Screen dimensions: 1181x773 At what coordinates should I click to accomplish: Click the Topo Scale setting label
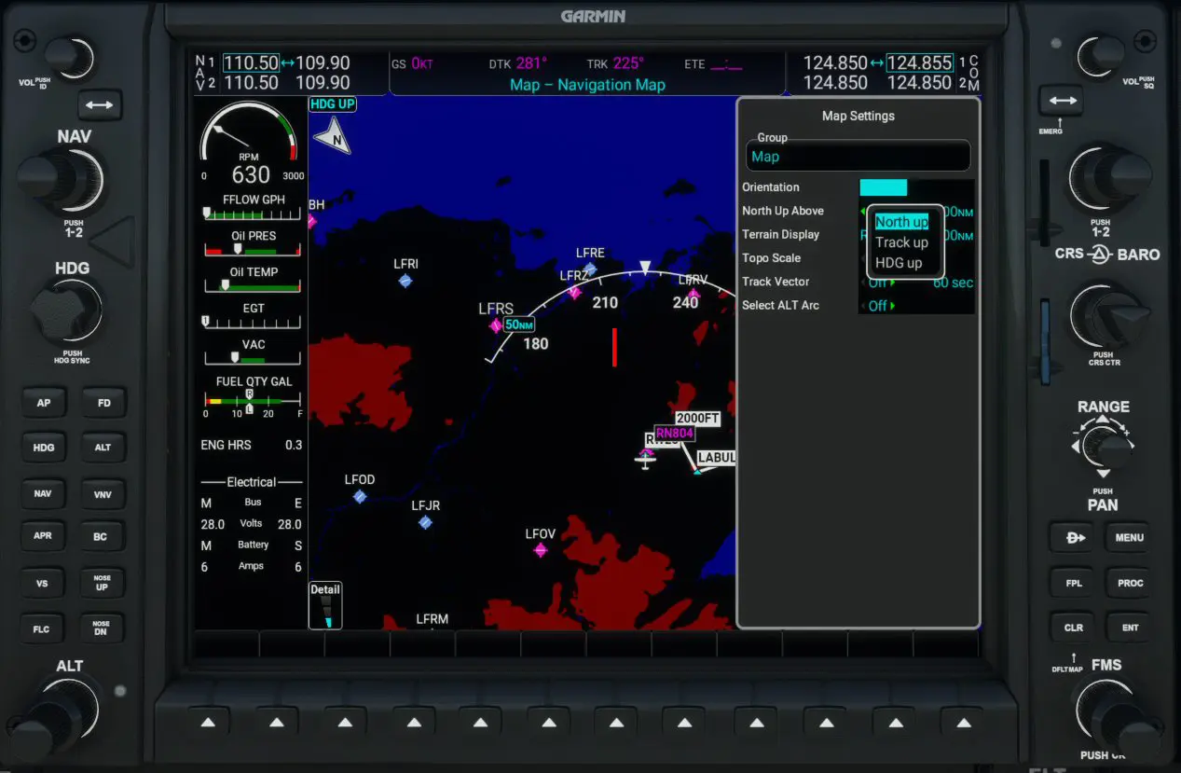tap(772, 258)
